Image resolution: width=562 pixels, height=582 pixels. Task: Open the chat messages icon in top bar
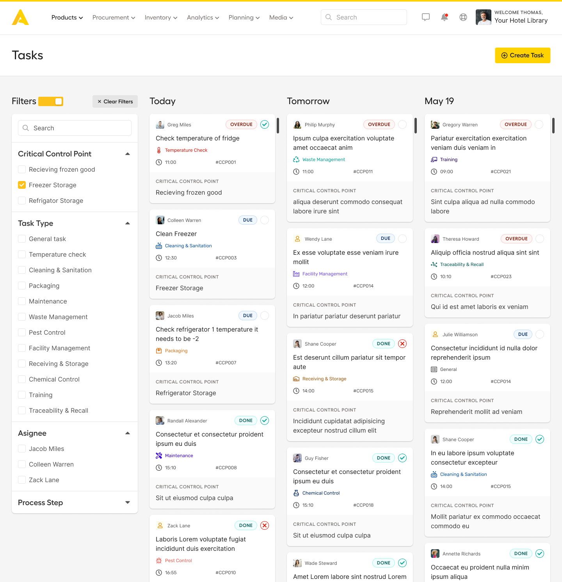[425, 17]
